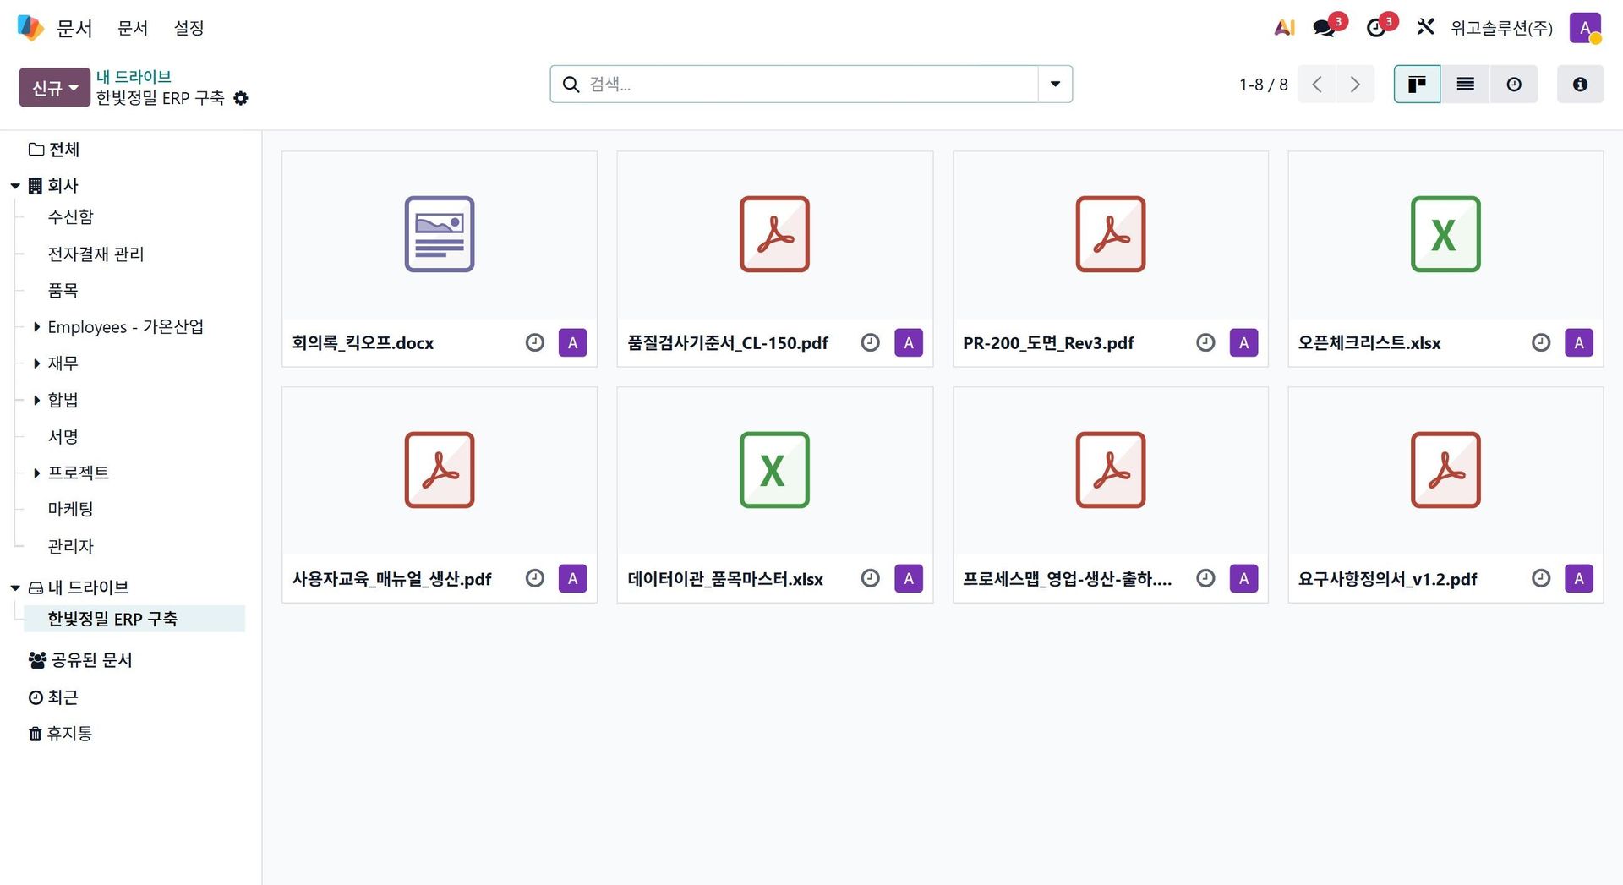Image resolution: width=1623 pixels, height=885 pixels.
Task: Open the chat messages icon
Action: [1324, 28]
